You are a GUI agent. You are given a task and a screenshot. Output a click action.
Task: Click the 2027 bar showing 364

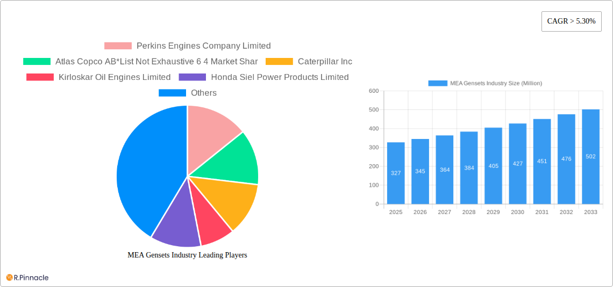click(445, 170)
